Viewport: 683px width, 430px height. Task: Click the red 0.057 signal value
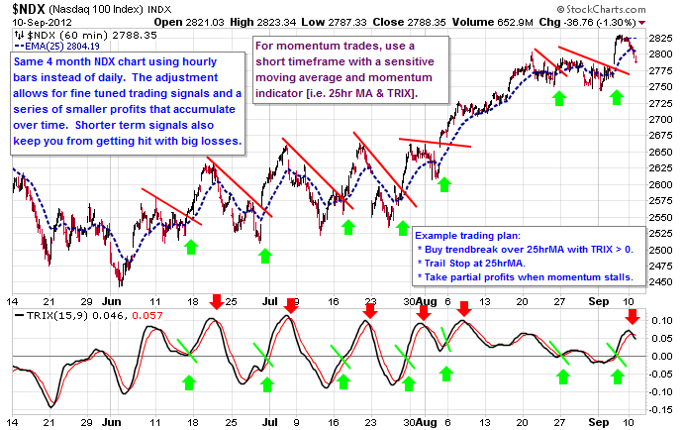click(147, 315)
